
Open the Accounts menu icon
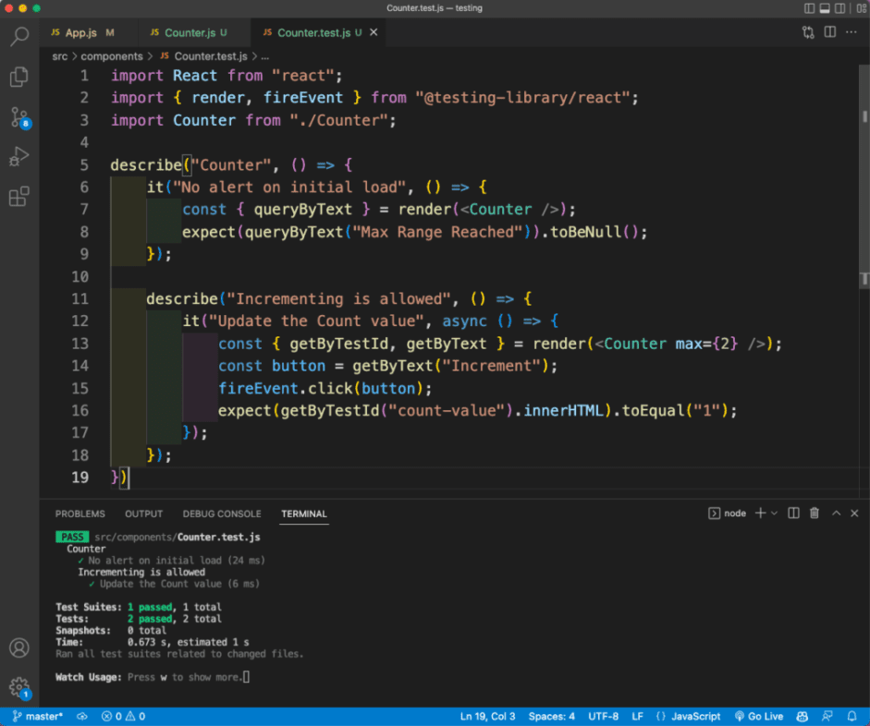[x=19, y=647]
